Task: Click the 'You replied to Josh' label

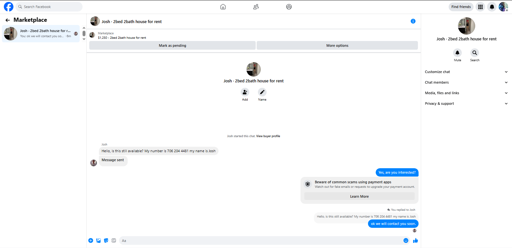Action: 401,210
